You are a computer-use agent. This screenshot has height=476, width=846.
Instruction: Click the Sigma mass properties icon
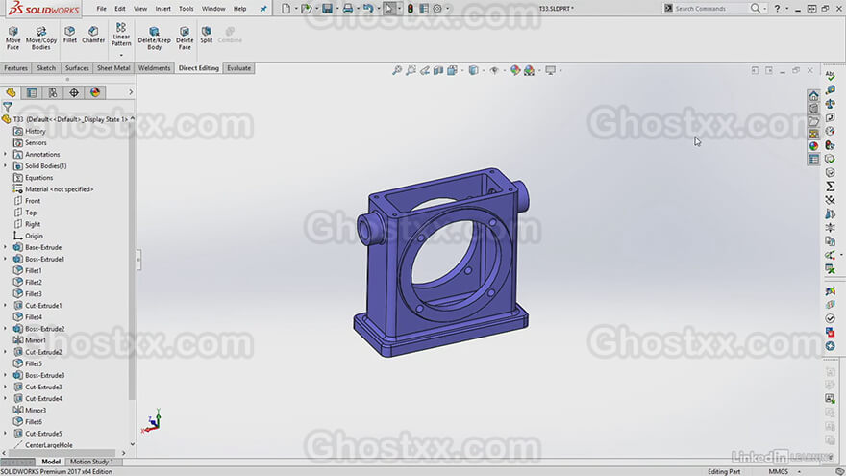831,187
